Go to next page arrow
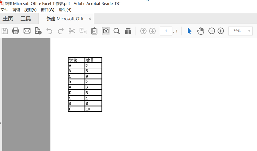 coord(152,31)
